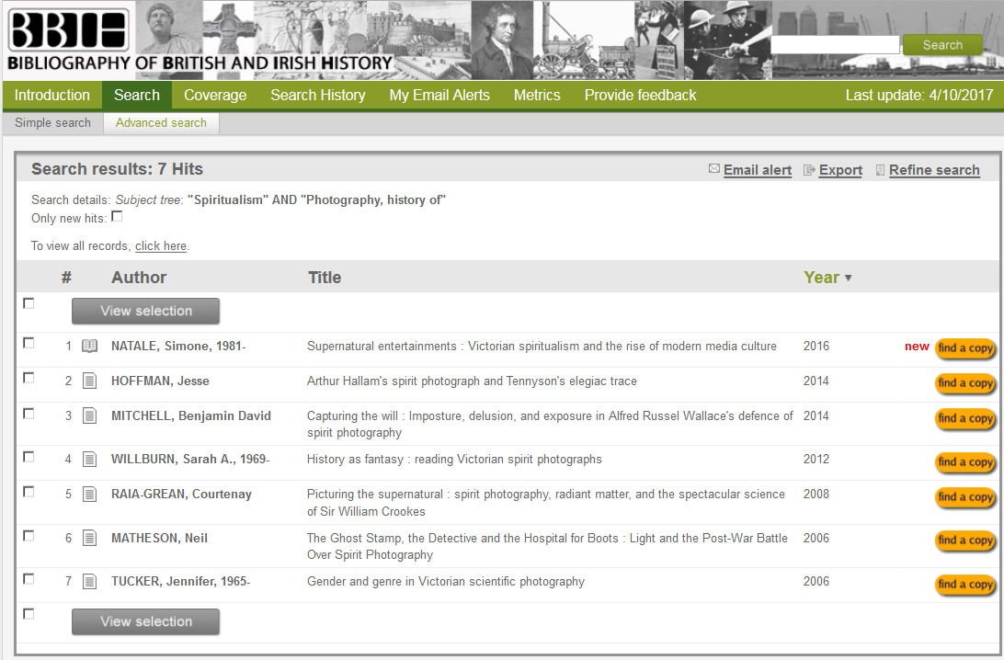1004x660 pixels.
Task: Tick checkbox for MITCHELL, Benjamin David record
Action: (29, 414)
